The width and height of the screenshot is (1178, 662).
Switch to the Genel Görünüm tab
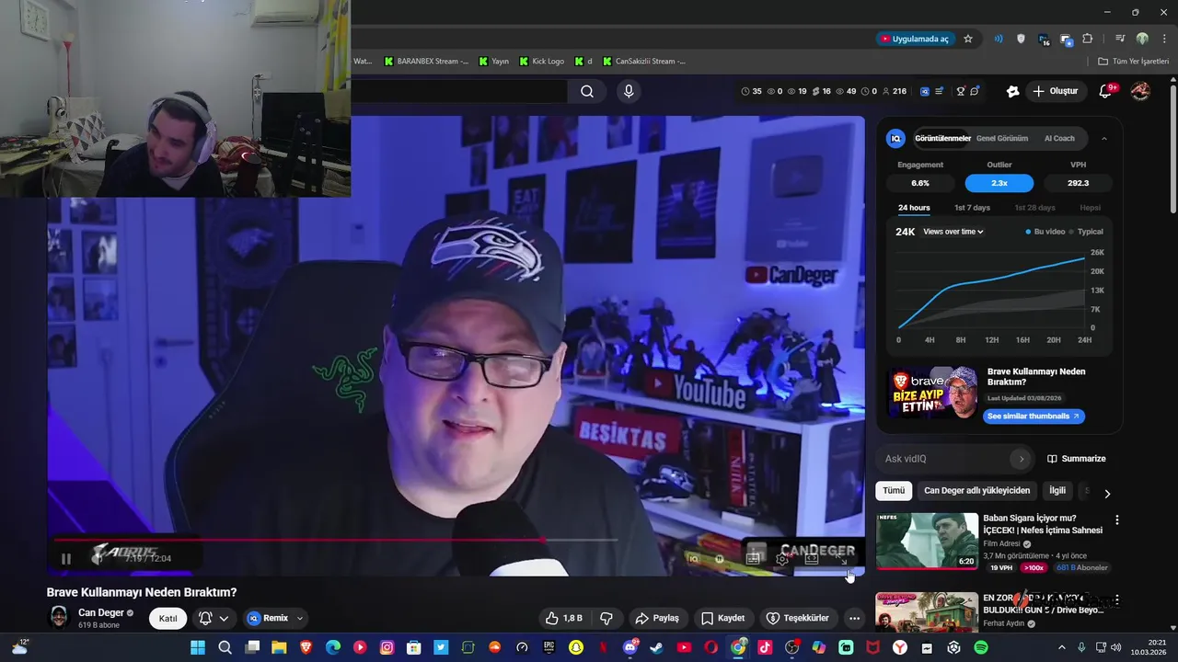click(x=1002, y=139)
